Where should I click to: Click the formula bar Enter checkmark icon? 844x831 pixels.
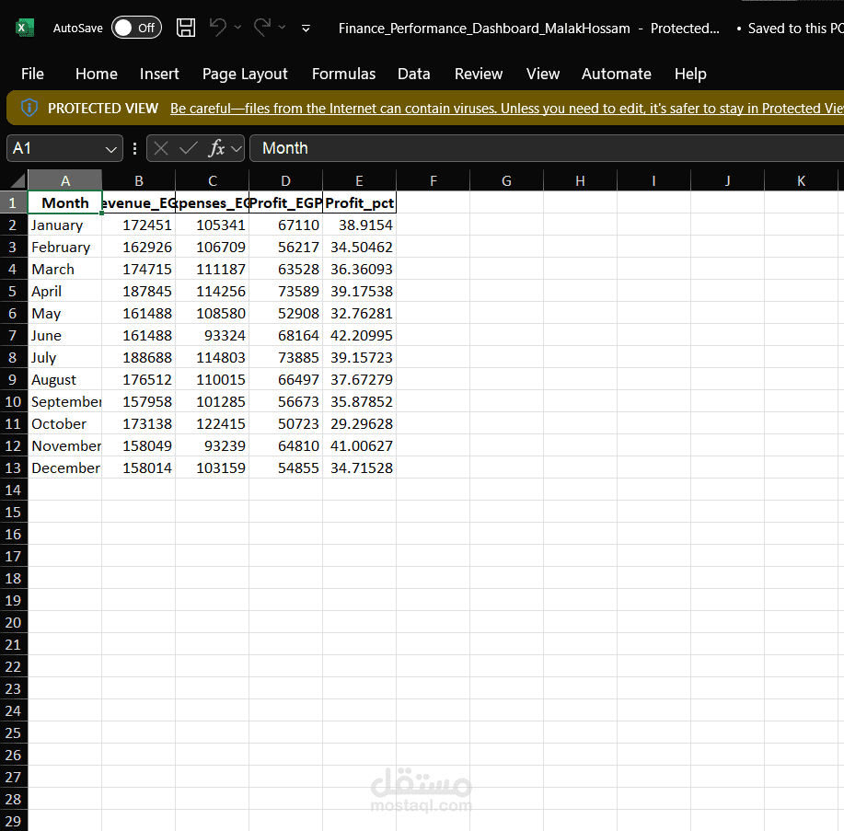coord(189,148)
